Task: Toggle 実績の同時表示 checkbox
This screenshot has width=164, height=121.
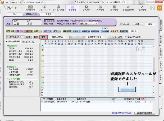Action: (125, 37)
